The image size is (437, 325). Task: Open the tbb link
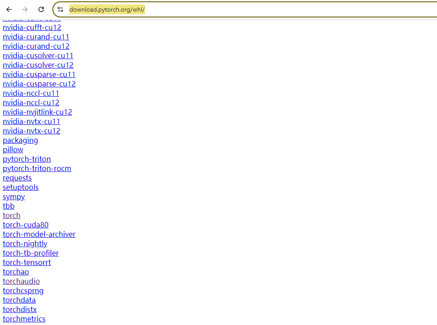click(x=8, y=206)
